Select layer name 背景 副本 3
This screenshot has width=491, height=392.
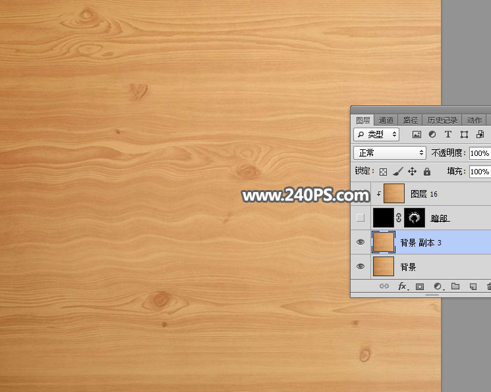coord(421,243)
